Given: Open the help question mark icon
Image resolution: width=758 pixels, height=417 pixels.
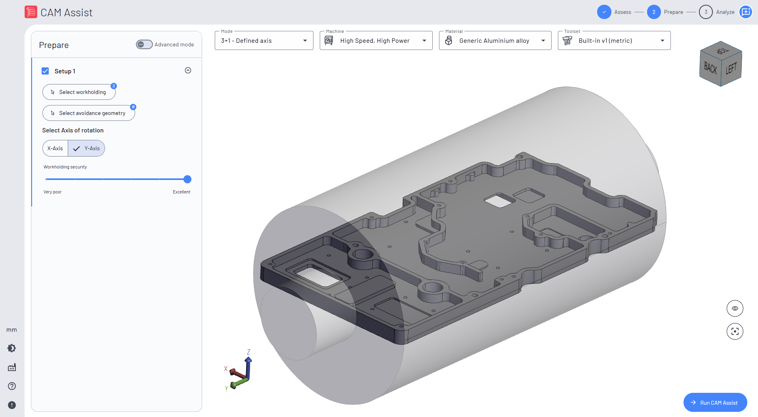Looking at the screenshot, I should (x=12, y=386).
